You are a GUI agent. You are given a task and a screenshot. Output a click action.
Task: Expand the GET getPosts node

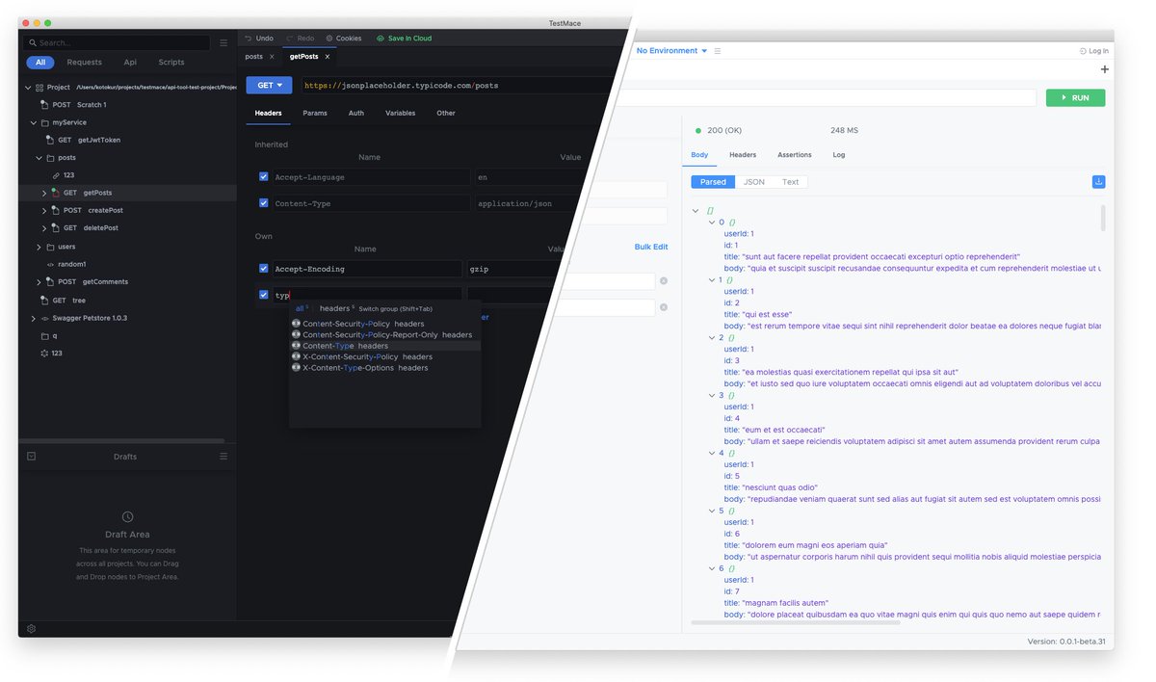(44, 193)
